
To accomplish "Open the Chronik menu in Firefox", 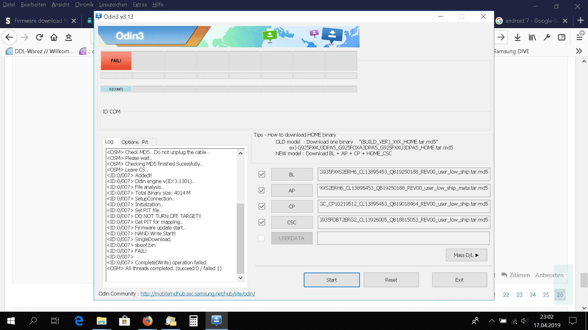I will tap(84, 5).
